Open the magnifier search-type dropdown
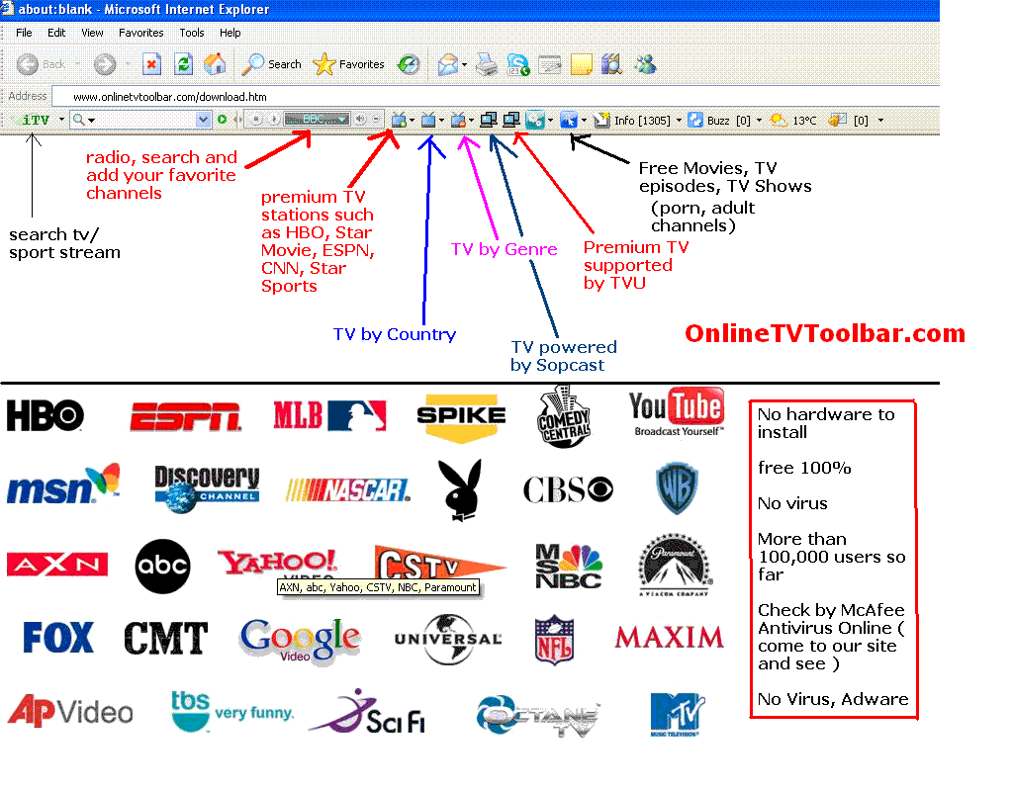Screen dimensions: 1013x791 [x=92, y=120]
